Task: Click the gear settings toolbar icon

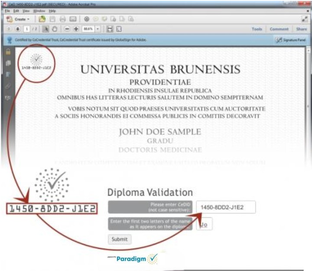Action: [x=87, y=19]
